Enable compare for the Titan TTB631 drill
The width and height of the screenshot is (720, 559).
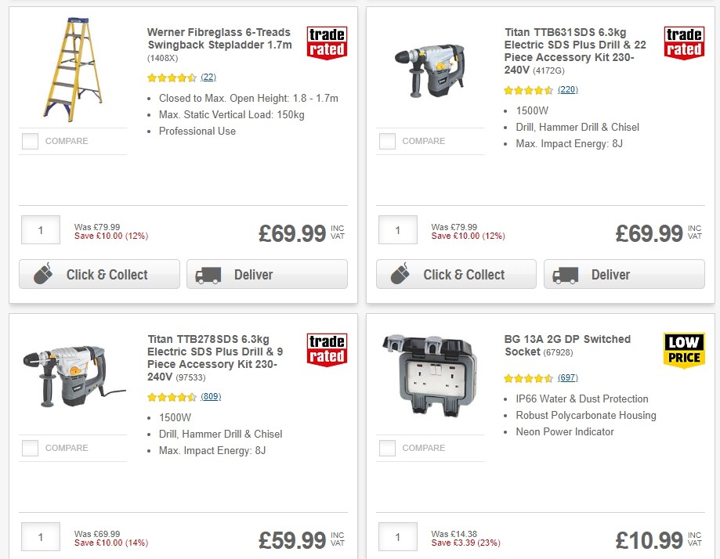click(x=387, y=141)
